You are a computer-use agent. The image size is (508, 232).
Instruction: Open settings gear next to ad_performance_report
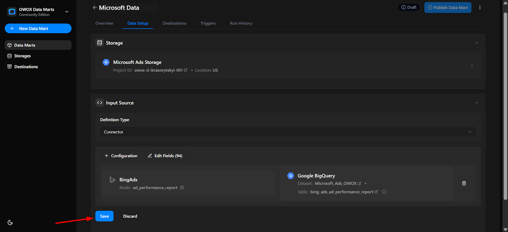pos(182,188)
